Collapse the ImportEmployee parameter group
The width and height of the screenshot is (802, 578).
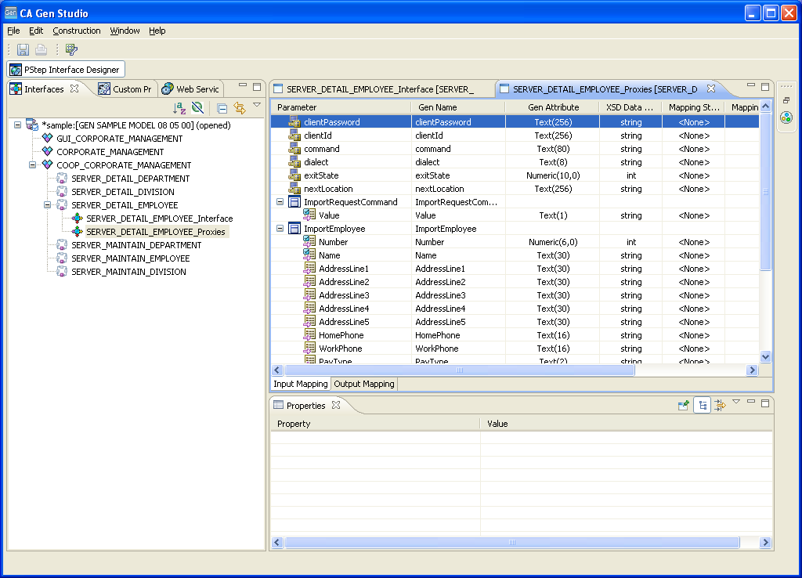click(x=280, y=229)
